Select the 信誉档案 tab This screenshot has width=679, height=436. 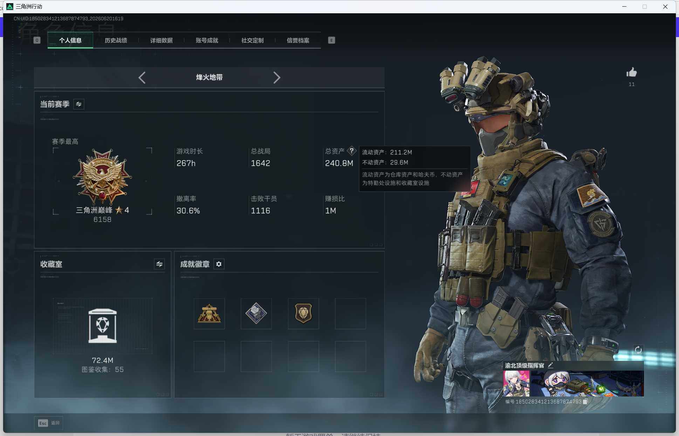click(298, 40)
